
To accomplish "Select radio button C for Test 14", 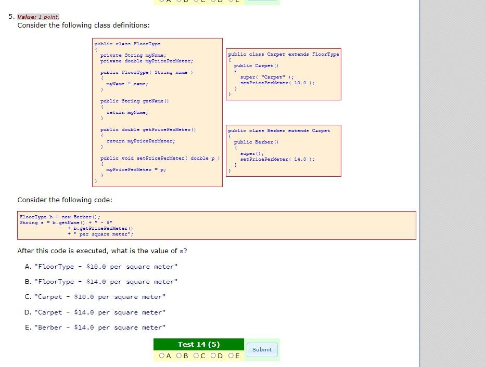I will [196, 356].
